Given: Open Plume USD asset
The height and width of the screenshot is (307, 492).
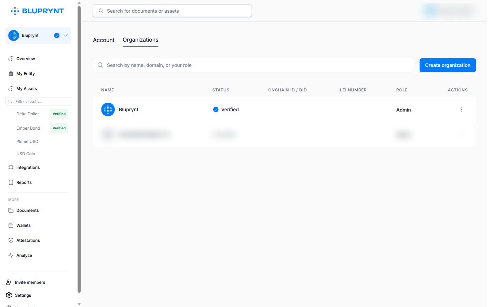Looking at the screenshot, I should point(27,142).
